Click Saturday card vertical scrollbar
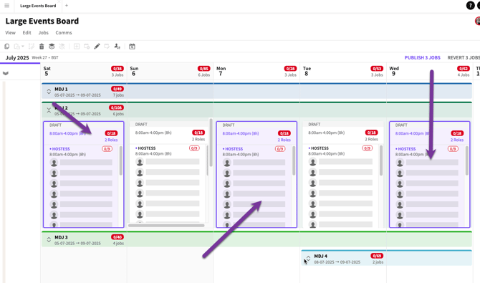This screenshot has width=480, height=283. tap(121, 160)
